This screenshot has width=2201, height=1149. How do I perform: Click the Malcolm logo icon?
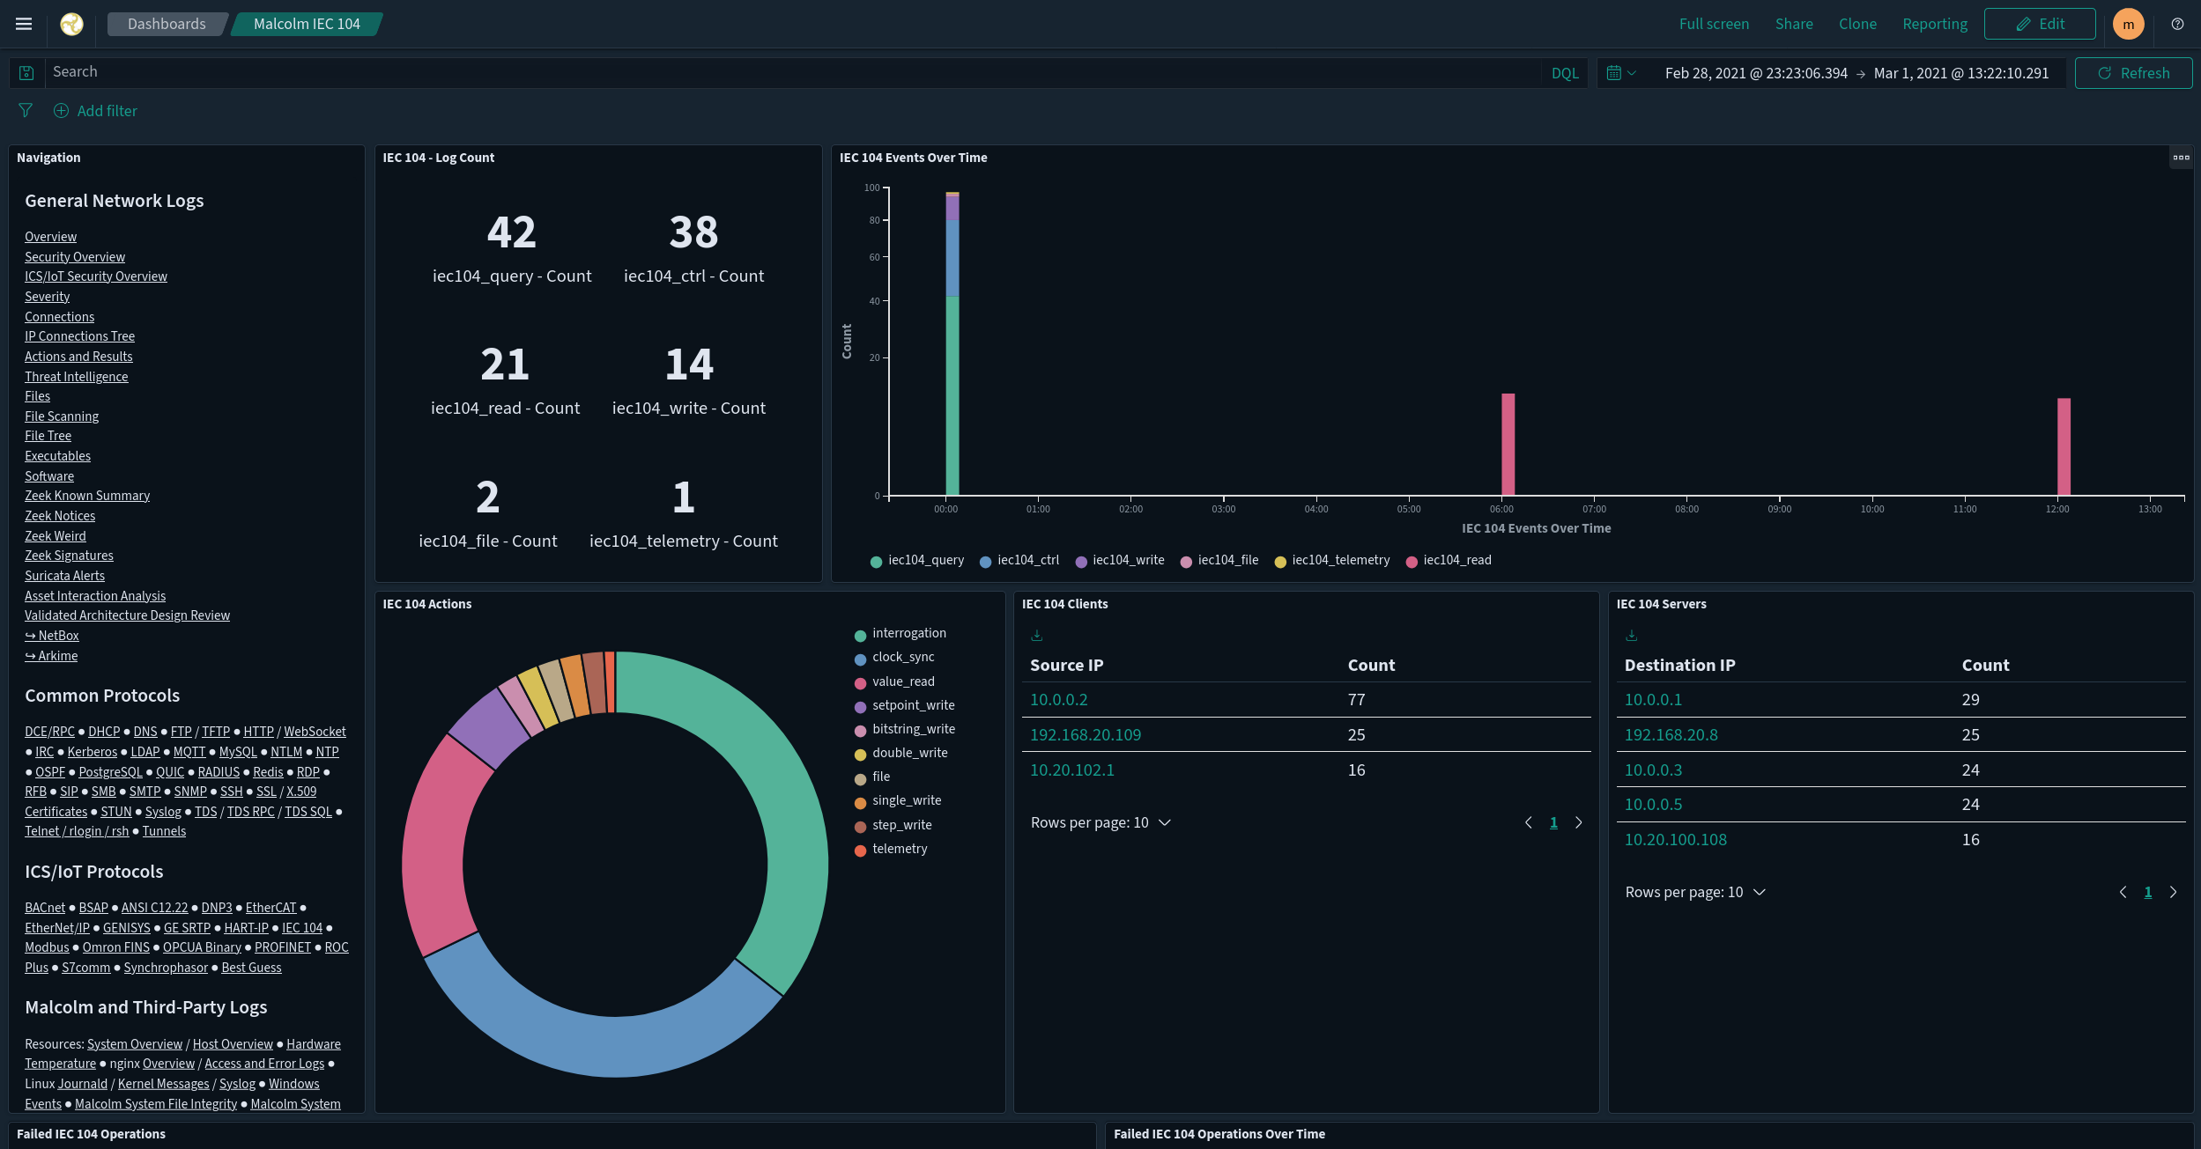(71, 24)
